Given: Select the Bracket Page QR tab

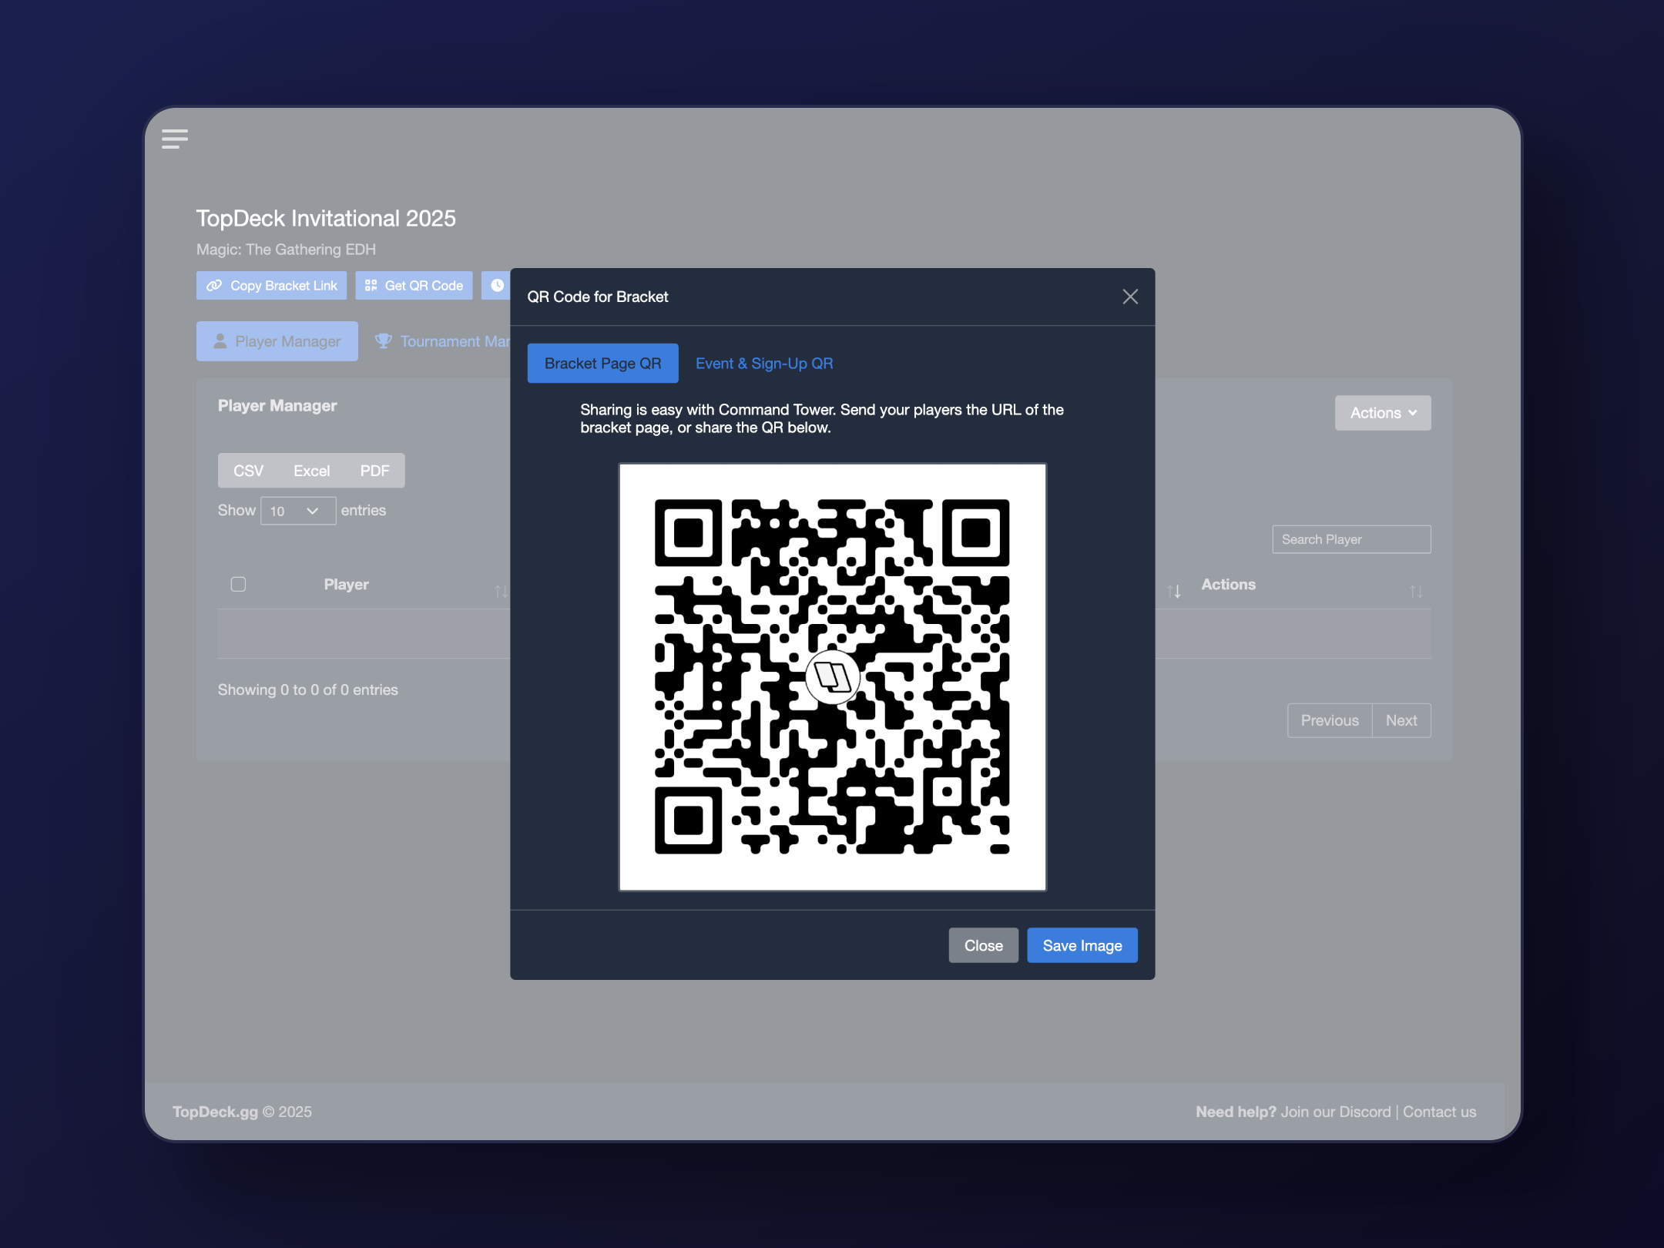Looking at the screenshot, I should coord(602,364).
